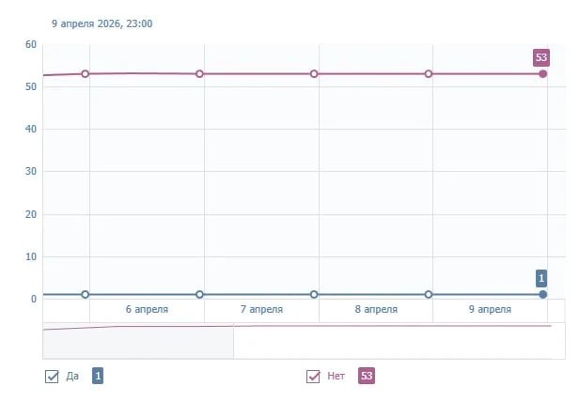The width and height of the screenshot is (579, 402).
Task: Pick Да line point at start of 7 апреля
Action: (x=200, y=295)
